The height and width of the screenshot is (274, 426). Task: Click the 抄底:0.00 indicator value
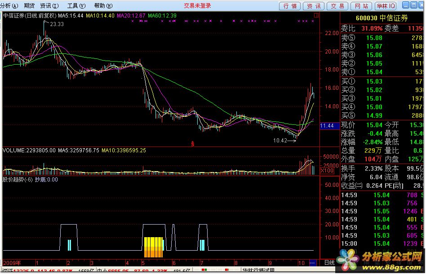[46, 180]
